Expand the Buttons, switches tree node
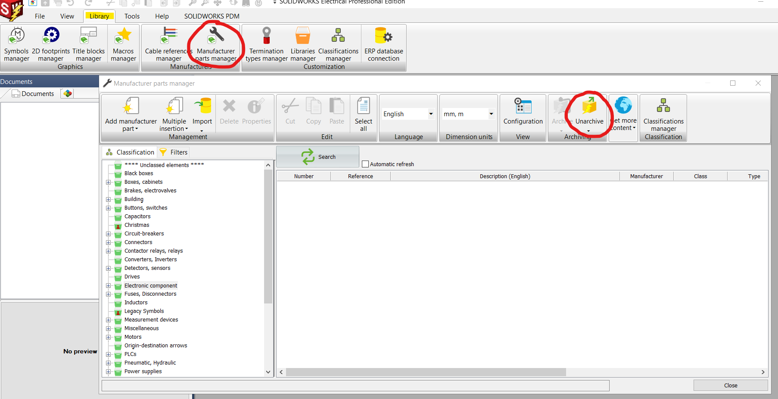Screen dimensions: 778x399 (x=109, y=208)
